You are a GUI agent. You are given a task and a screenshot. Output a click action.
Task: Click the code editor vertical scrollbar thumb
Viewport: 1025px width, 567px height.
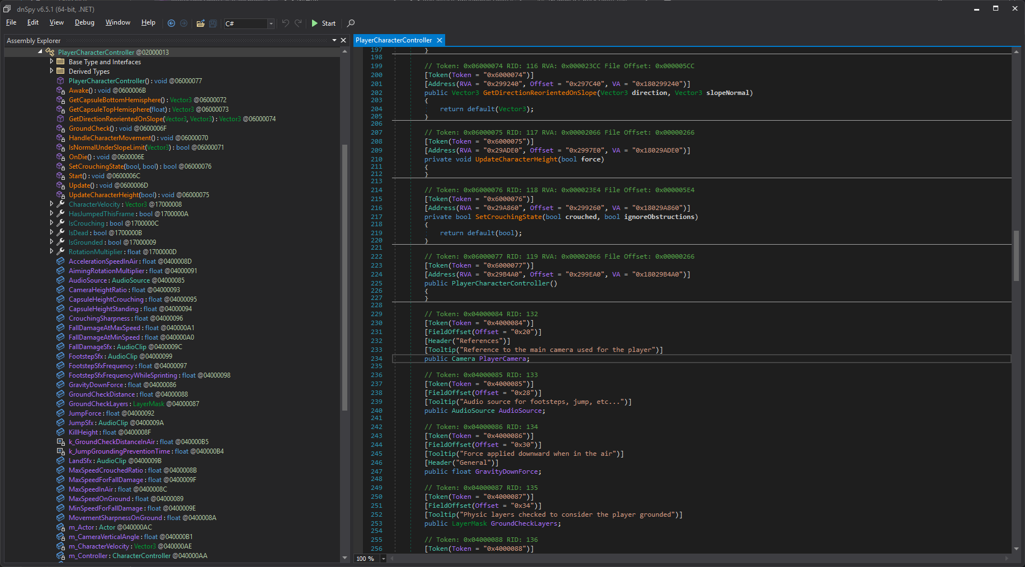[1016, 255]
